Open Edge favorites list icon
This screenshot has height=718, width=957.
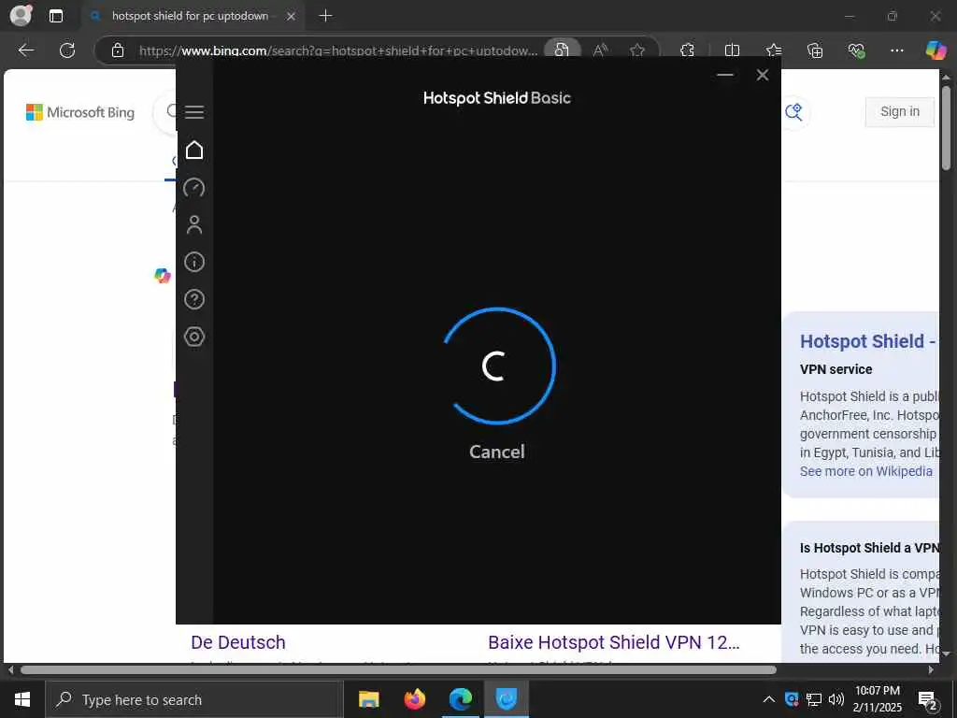click(773, 50)
